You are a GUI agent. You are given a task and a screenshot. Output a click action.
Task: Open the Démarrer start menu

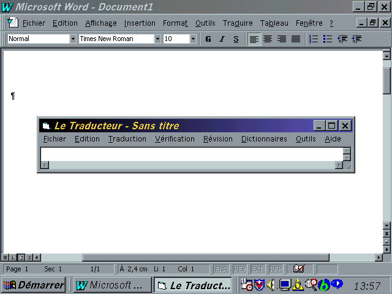click(x=34, y=285)
